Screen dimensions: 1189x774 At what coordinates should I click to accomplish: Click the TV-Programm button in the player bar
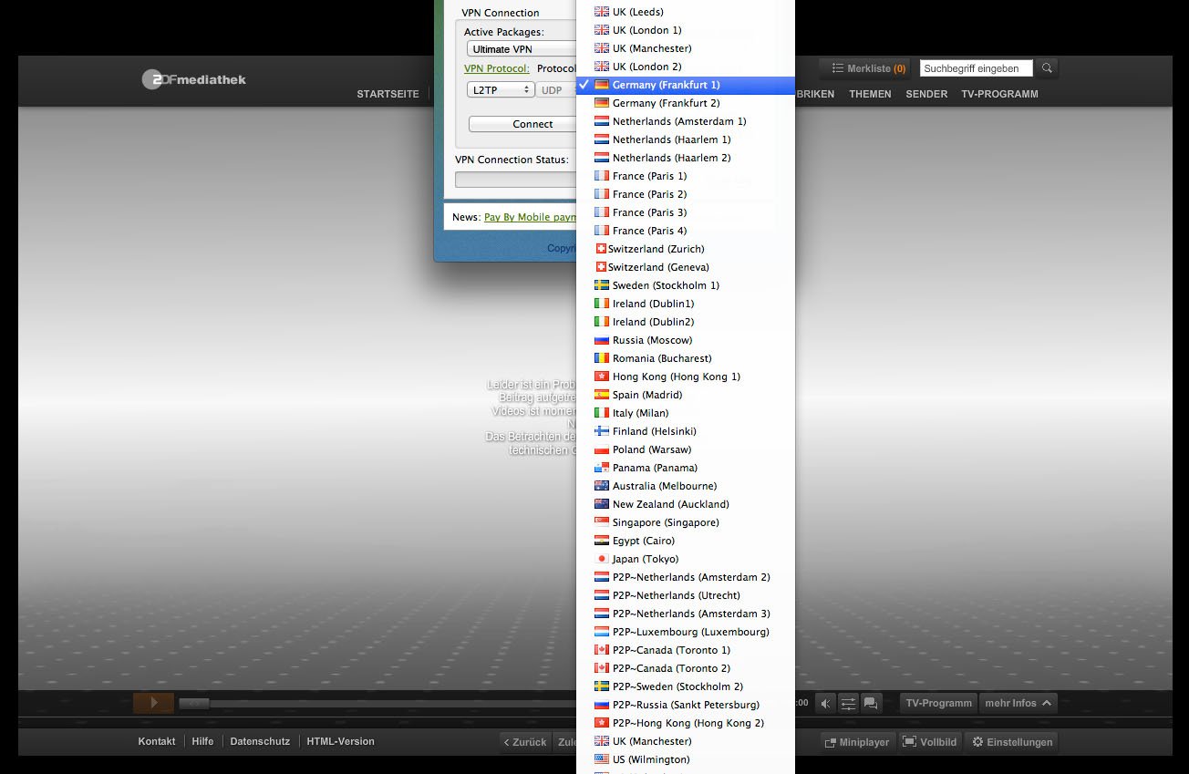[938, 704]
